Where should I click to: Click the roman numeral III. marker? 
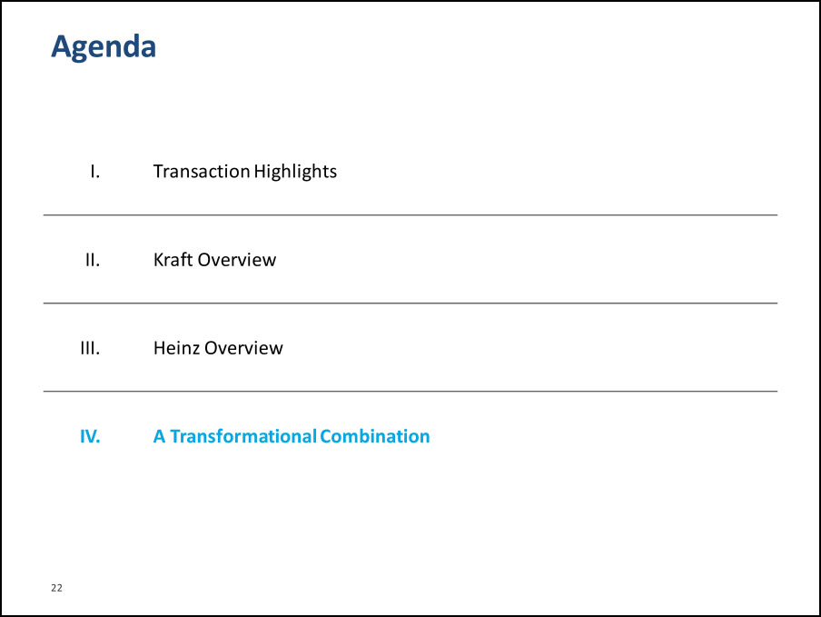click(x=90, y=348)
